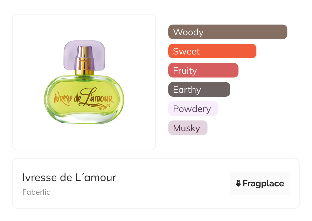
Task: Choose the Fruity accord bar
Action: 203,70
